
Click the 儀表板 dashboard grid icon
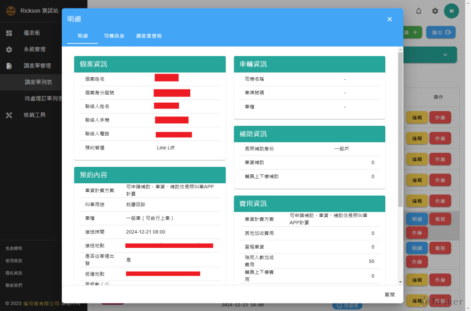(x=9, y=33)
